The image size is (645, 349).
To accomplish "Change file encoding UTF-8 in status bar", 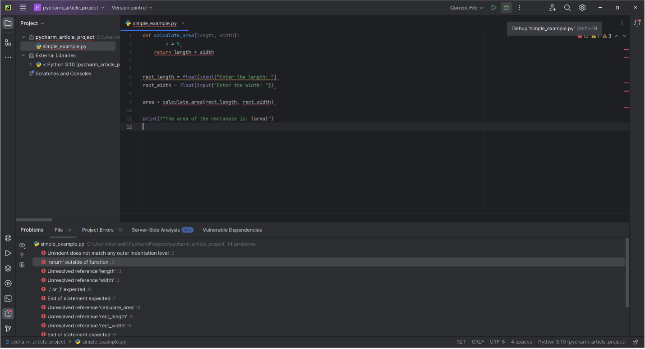I will (497, 342).
